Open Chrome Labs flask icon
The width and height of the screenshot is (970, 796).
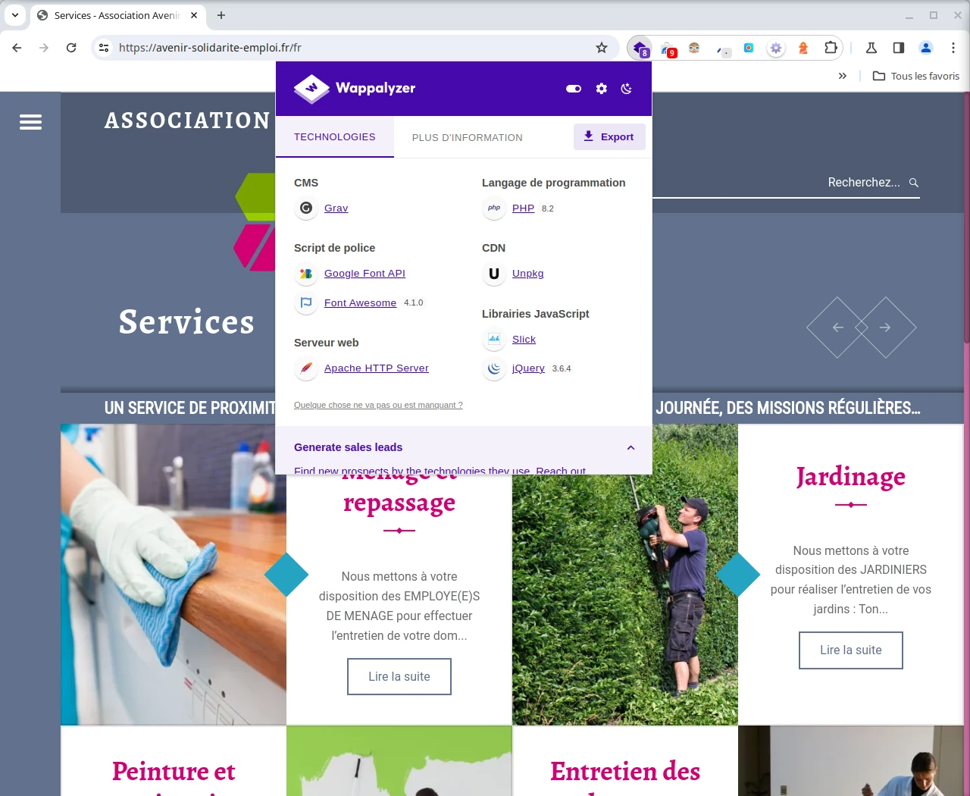coord(871,48)
